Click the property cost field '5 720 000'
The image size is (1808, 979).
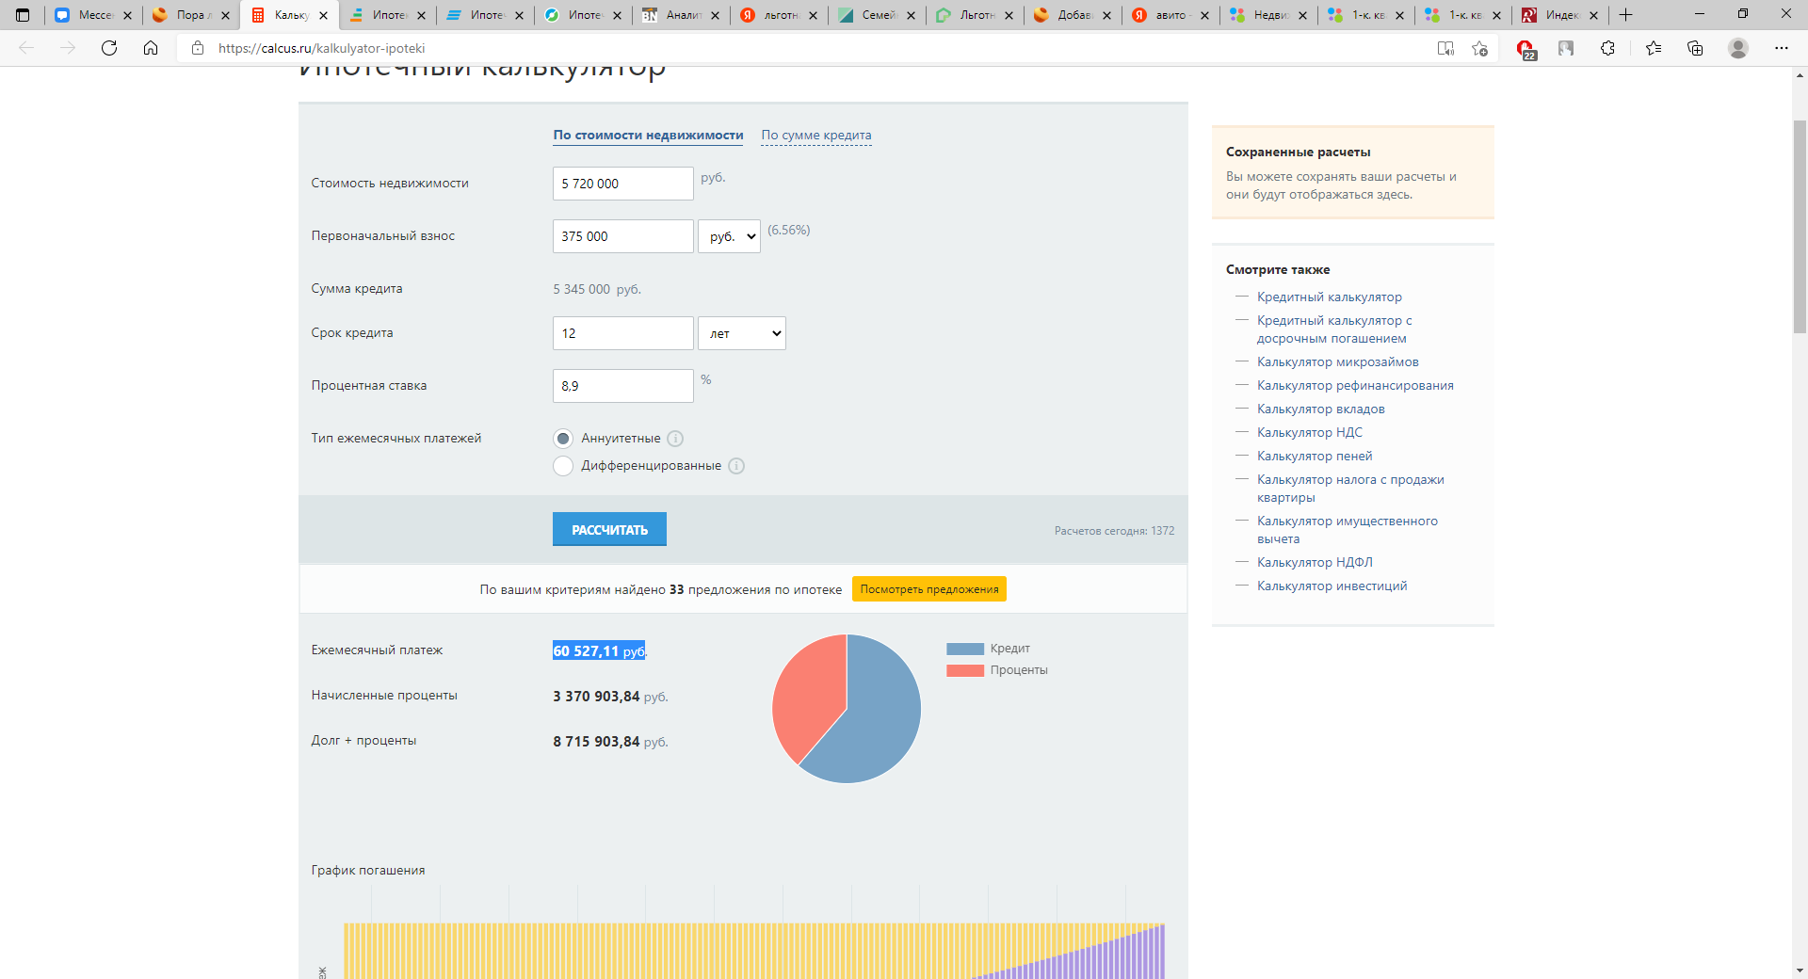coord(622,184)
